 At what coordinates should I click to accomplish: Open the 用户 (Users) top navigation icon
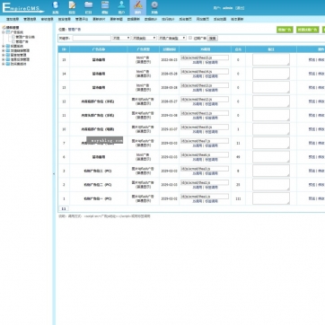tap(121, 7)
